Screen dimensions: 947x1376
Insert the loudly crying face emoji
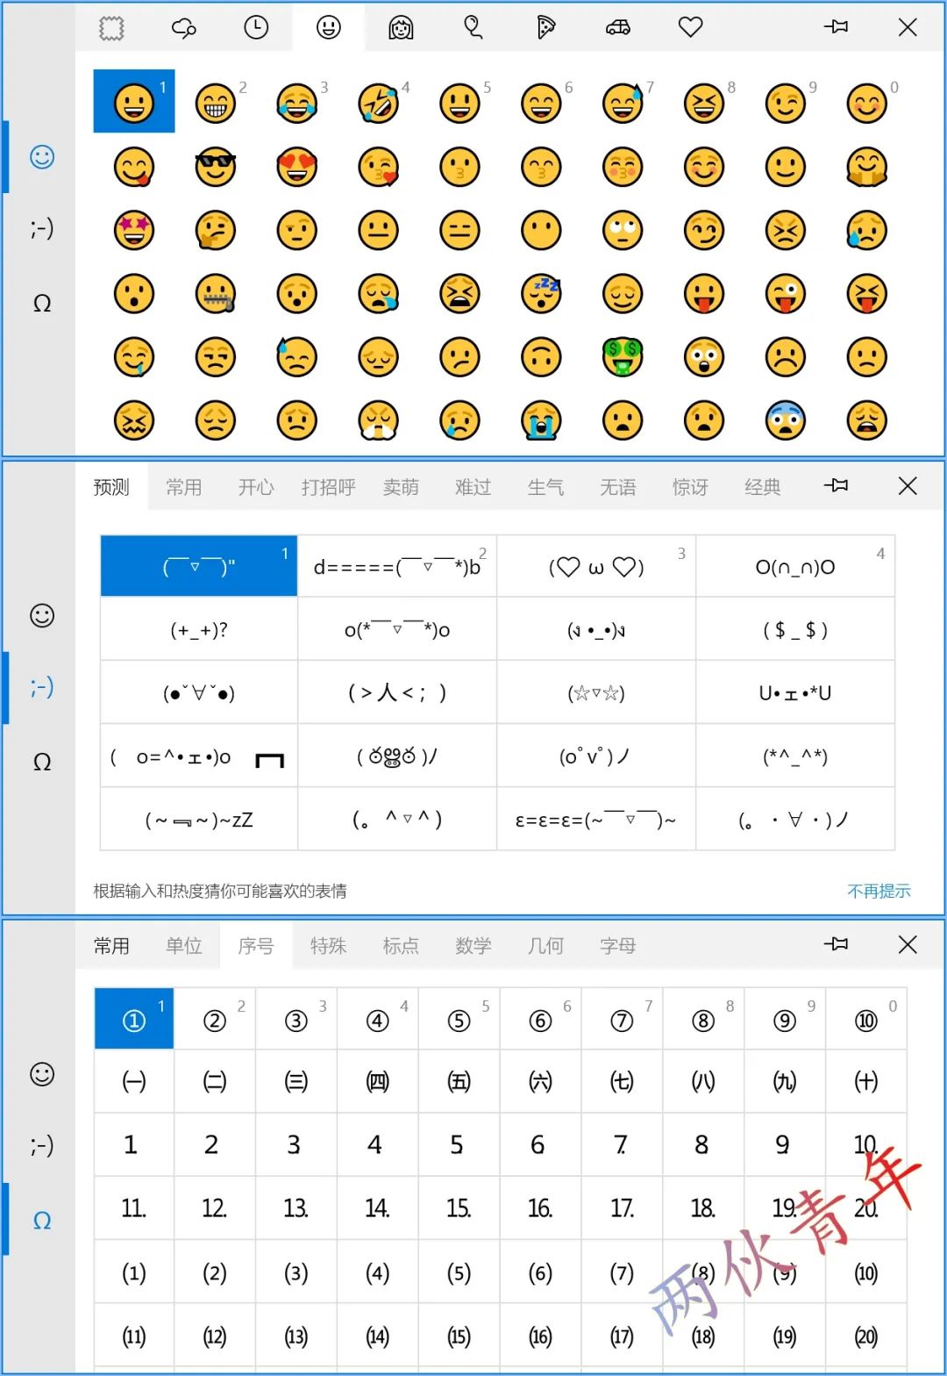541,420
